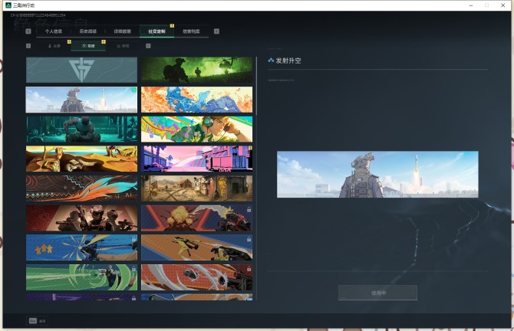Switch to the 历史战绩 tab

pos(88,31)
